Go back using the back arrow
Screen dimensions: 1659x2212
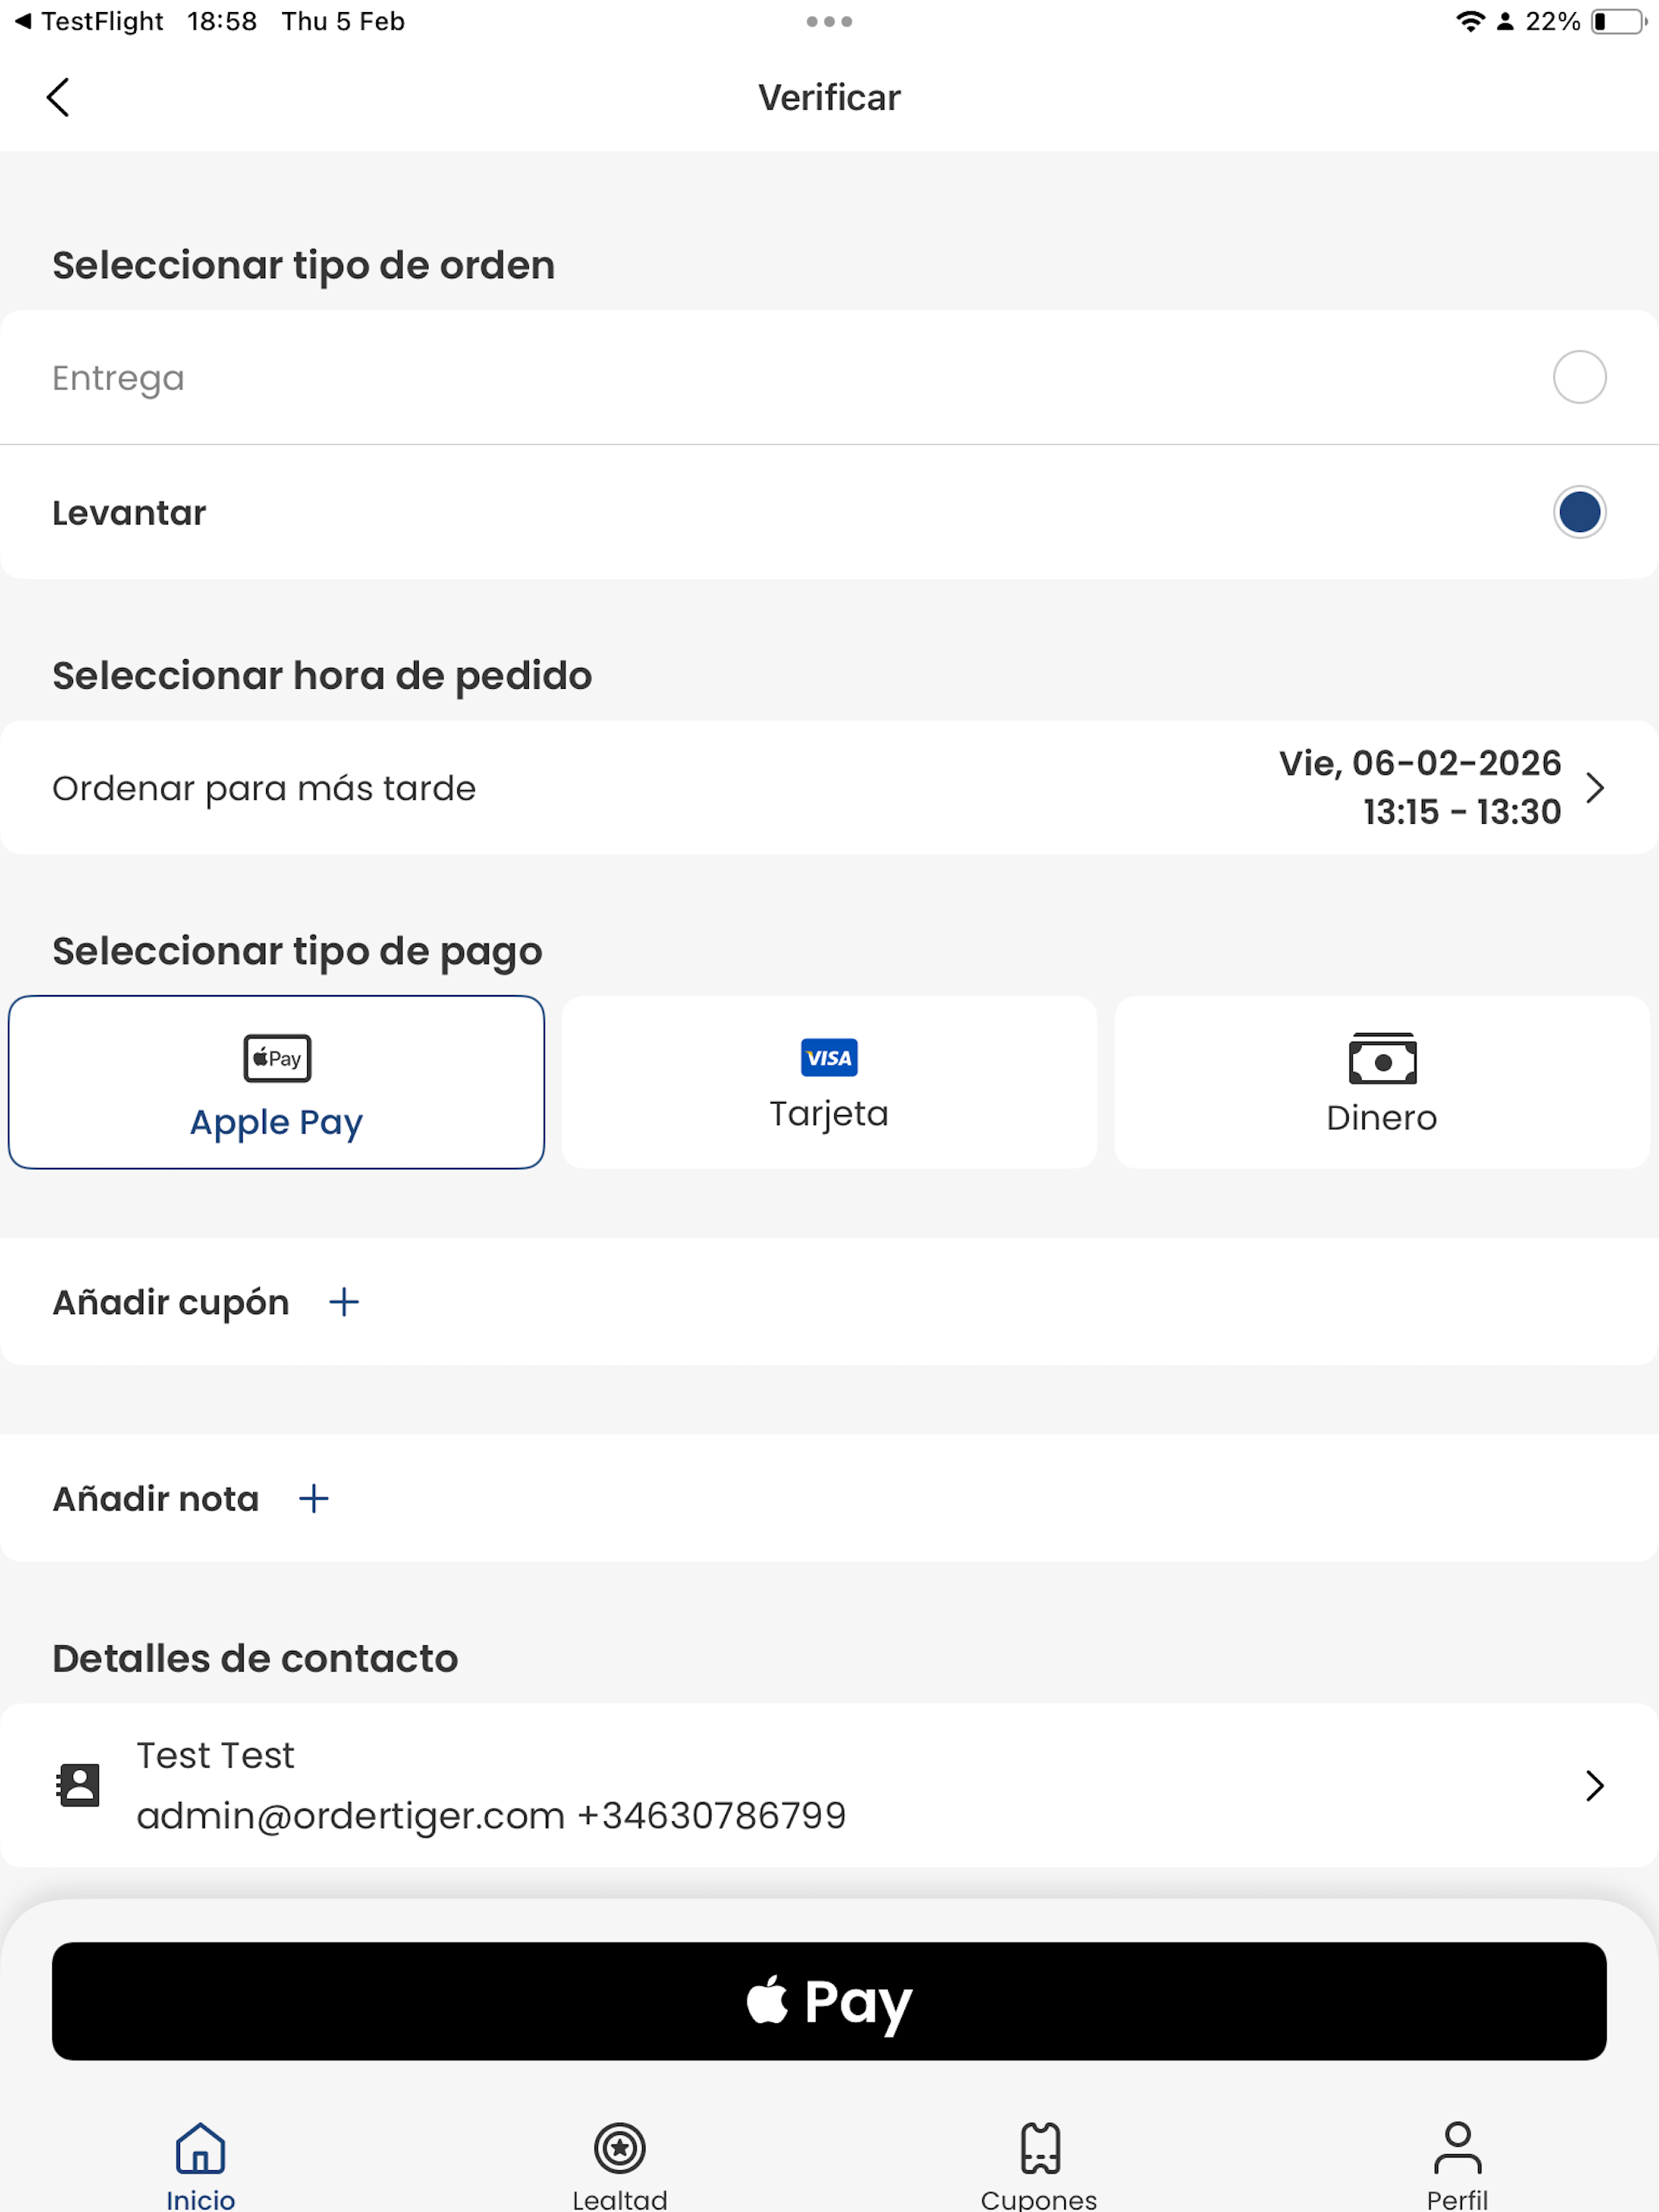tap(58, 97)
